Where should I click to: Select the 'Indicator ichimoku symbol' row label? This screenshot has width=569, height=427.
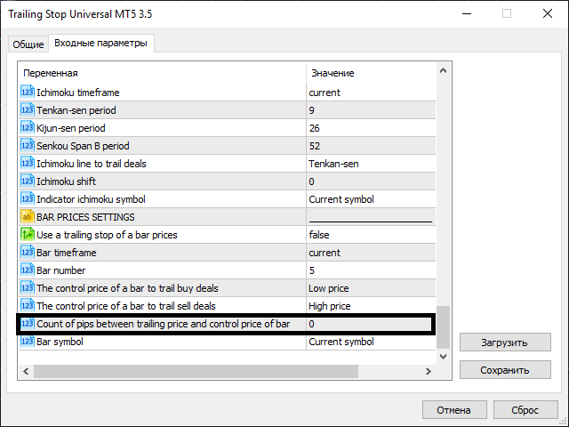(x=91, y=199)
